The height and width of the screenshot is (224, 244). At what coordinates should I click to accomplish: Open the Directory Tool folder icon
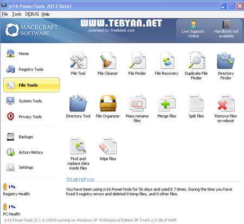[x=78, y=103]
